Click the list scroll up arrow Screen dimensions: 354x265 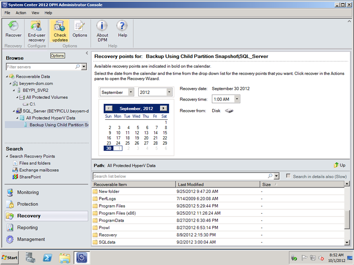tap(347, 184)
